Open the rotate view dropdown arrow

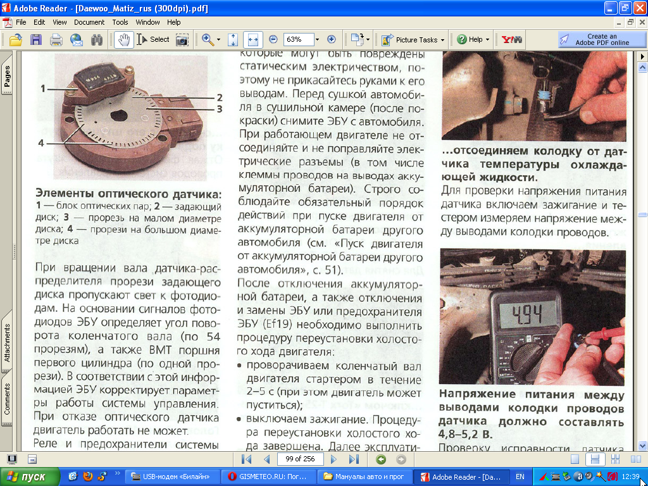pos(368,40)
